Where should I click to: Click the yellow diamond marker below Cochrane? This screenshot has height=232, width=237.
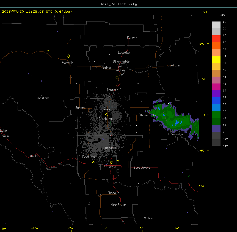pyautogui.click(x=93, y=163)
